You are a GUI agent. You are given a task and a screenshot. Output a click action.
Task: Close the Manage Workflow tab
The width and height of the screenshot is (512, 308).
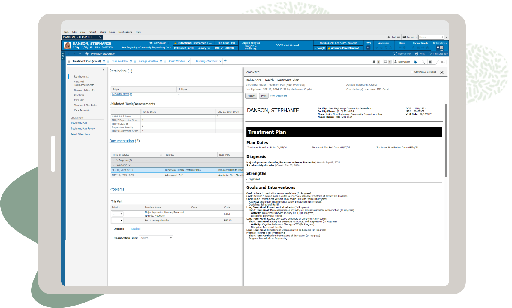tap(161, 61)
